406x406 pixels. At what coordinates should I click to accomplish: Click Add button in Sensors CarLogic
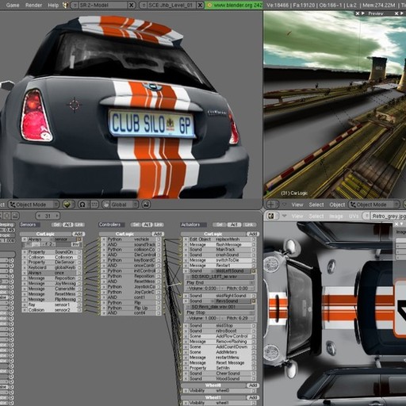point(79,234)
